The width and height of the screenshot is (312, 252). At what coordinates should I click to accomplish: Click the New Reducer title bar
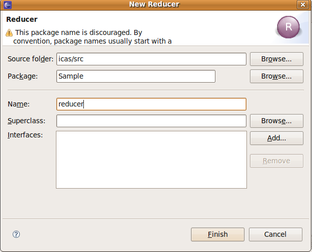click(156, 5)
